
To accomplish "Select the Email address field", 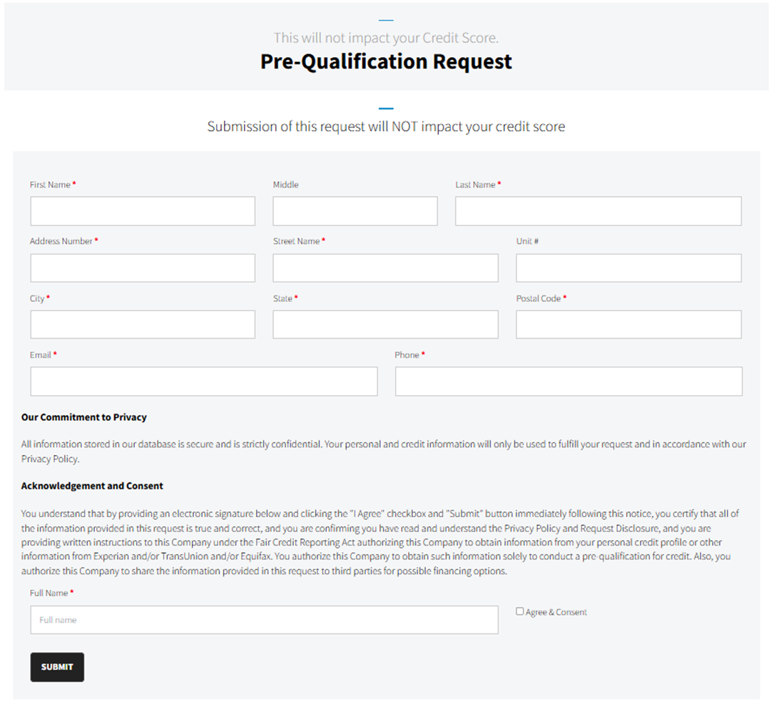I will [x=203, y=382].
